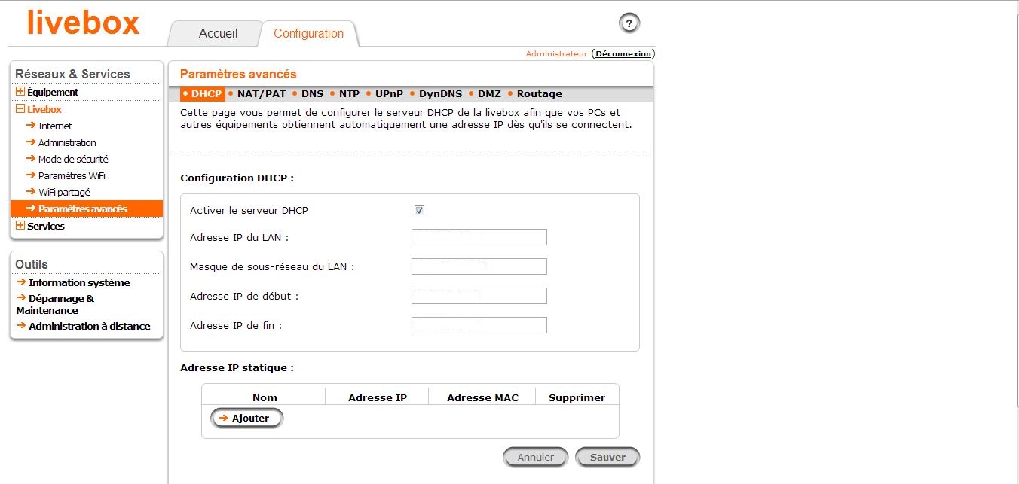1019x484 pixels.
Task: Open Dépannage & Maintenance tool
Action: click(x=55, y=304)
